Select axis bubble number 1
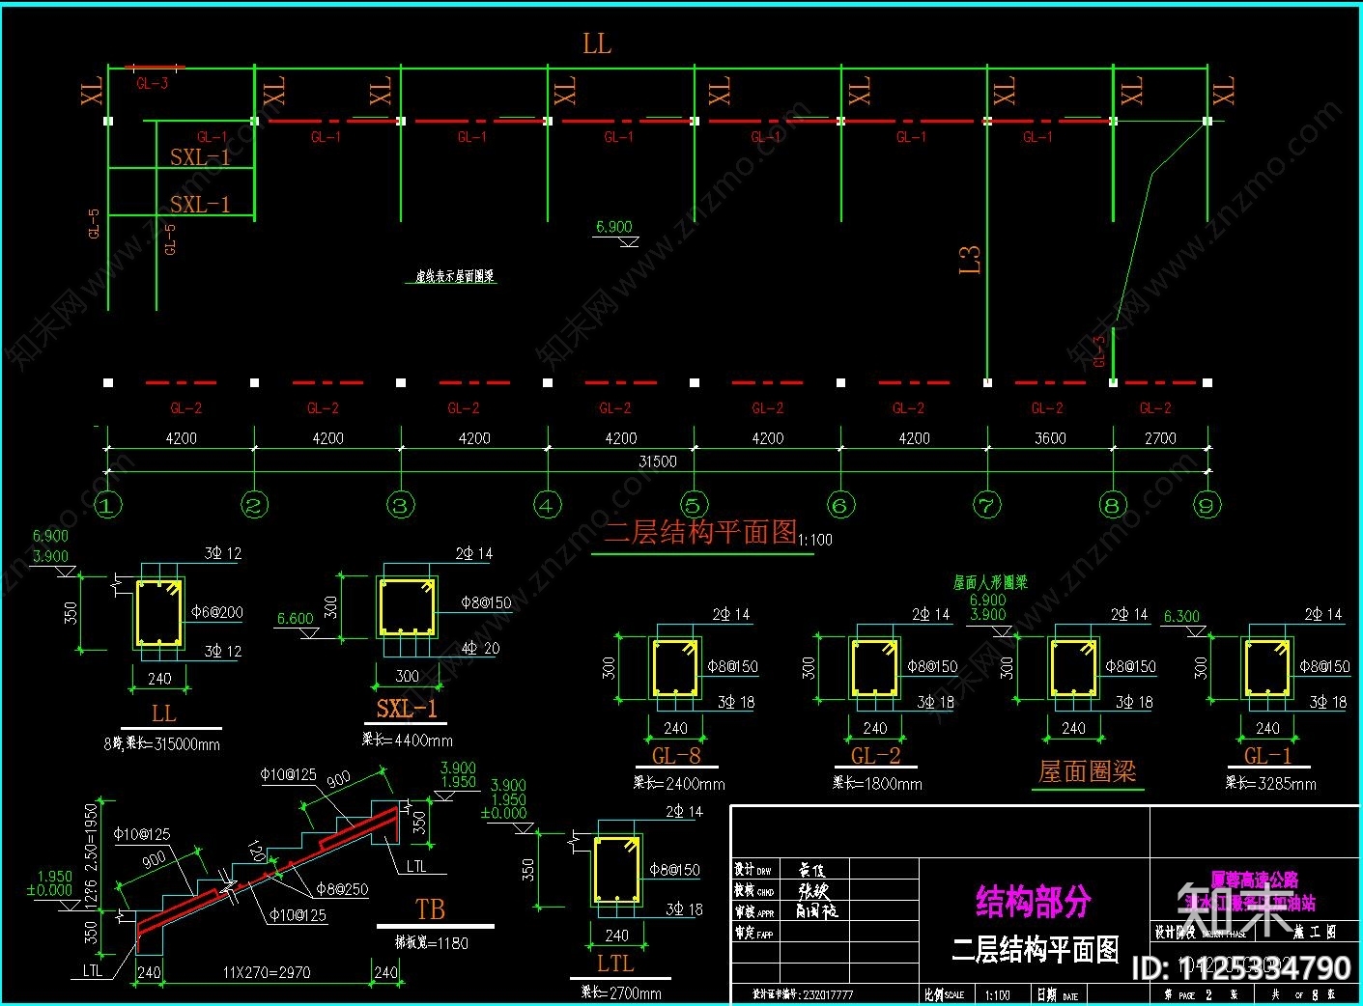Screen dimensions: 1363x1006 108,505
